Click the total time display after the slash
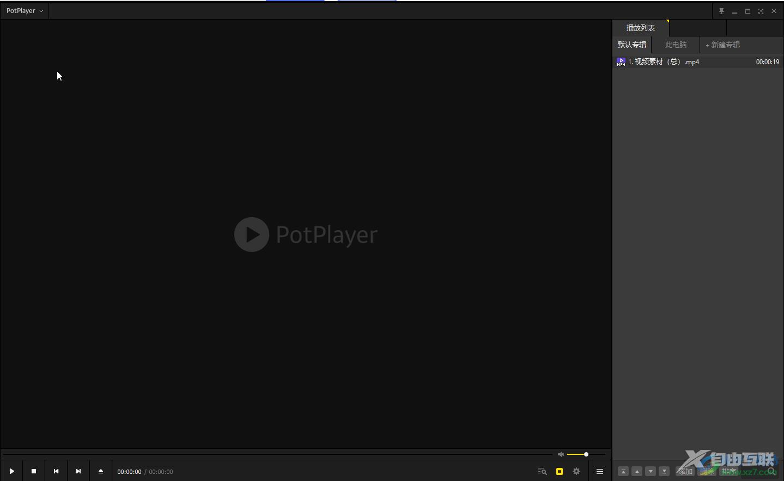Screen dimensions: 784x481 tap(161, 472)
